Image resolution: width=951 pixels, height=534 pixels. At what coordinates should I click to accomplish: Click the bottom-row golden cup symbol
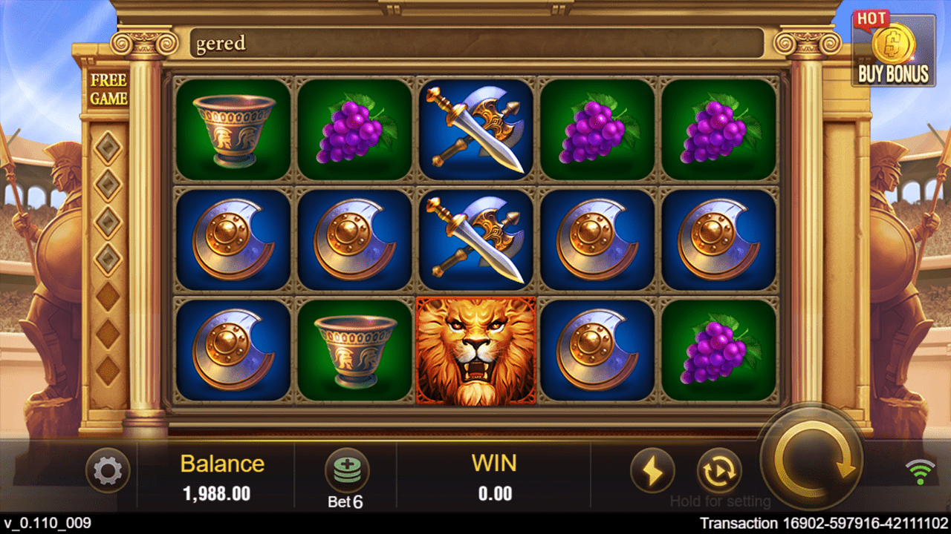coord(354,352)
